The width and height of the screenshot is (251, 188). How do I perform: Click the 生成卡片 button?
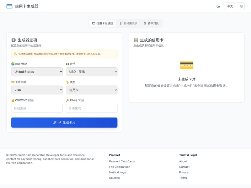click(x=64, y=123)
